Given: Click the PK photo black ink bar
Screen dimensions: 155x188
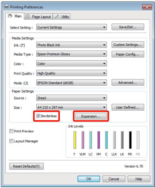Looking at the screenshot, I should [x=130, y=140].
